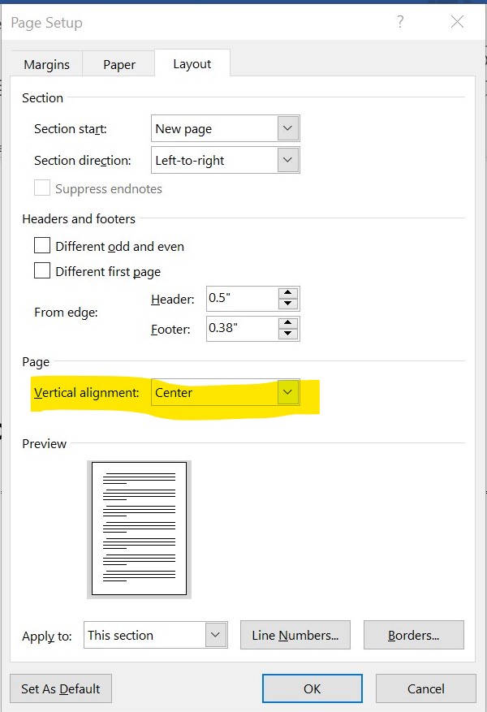Image resolution: width=487 pixels, height=712 pixels.
Task: Close the Page Setup dialog
Action: [x=458, y=23]
